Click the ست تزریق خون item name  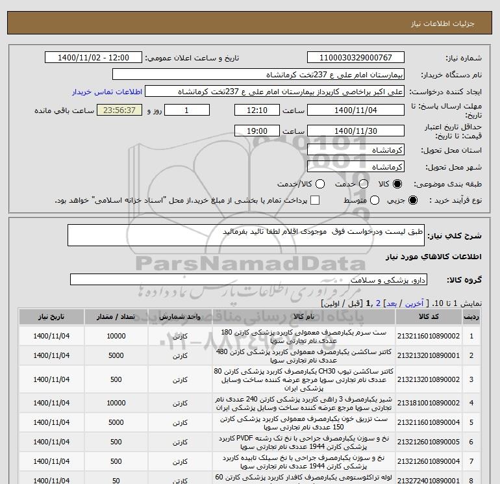pyautogui.click(x=304, y=423)
